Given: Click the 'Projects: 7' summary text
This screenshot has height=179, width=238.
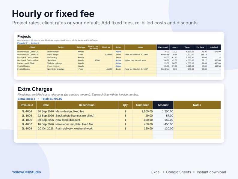Looking at the screenshot, I should [22, 43].
